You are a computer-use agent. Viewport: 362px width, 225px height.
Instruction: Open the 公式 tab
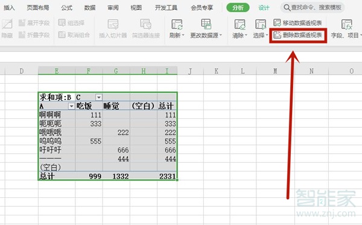67,8
